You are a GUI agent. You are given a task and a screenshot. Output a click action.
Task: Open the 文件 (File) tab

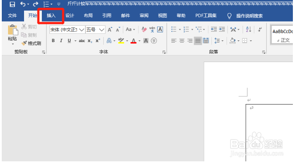click(12, 16)
